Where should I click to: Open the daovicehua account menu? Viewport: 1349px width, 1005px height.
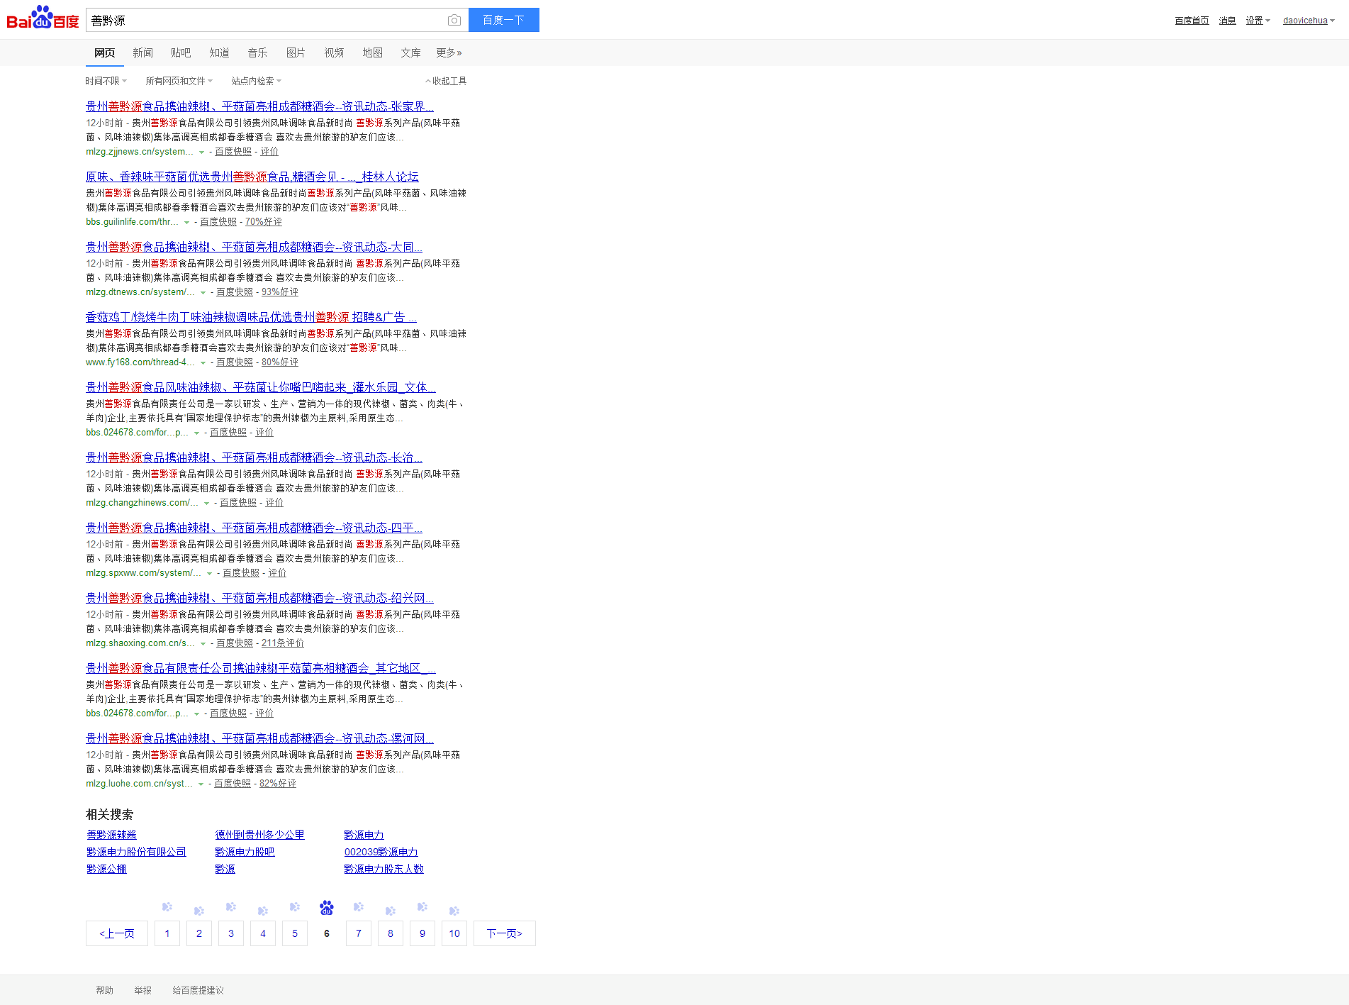pos(1309,21)
